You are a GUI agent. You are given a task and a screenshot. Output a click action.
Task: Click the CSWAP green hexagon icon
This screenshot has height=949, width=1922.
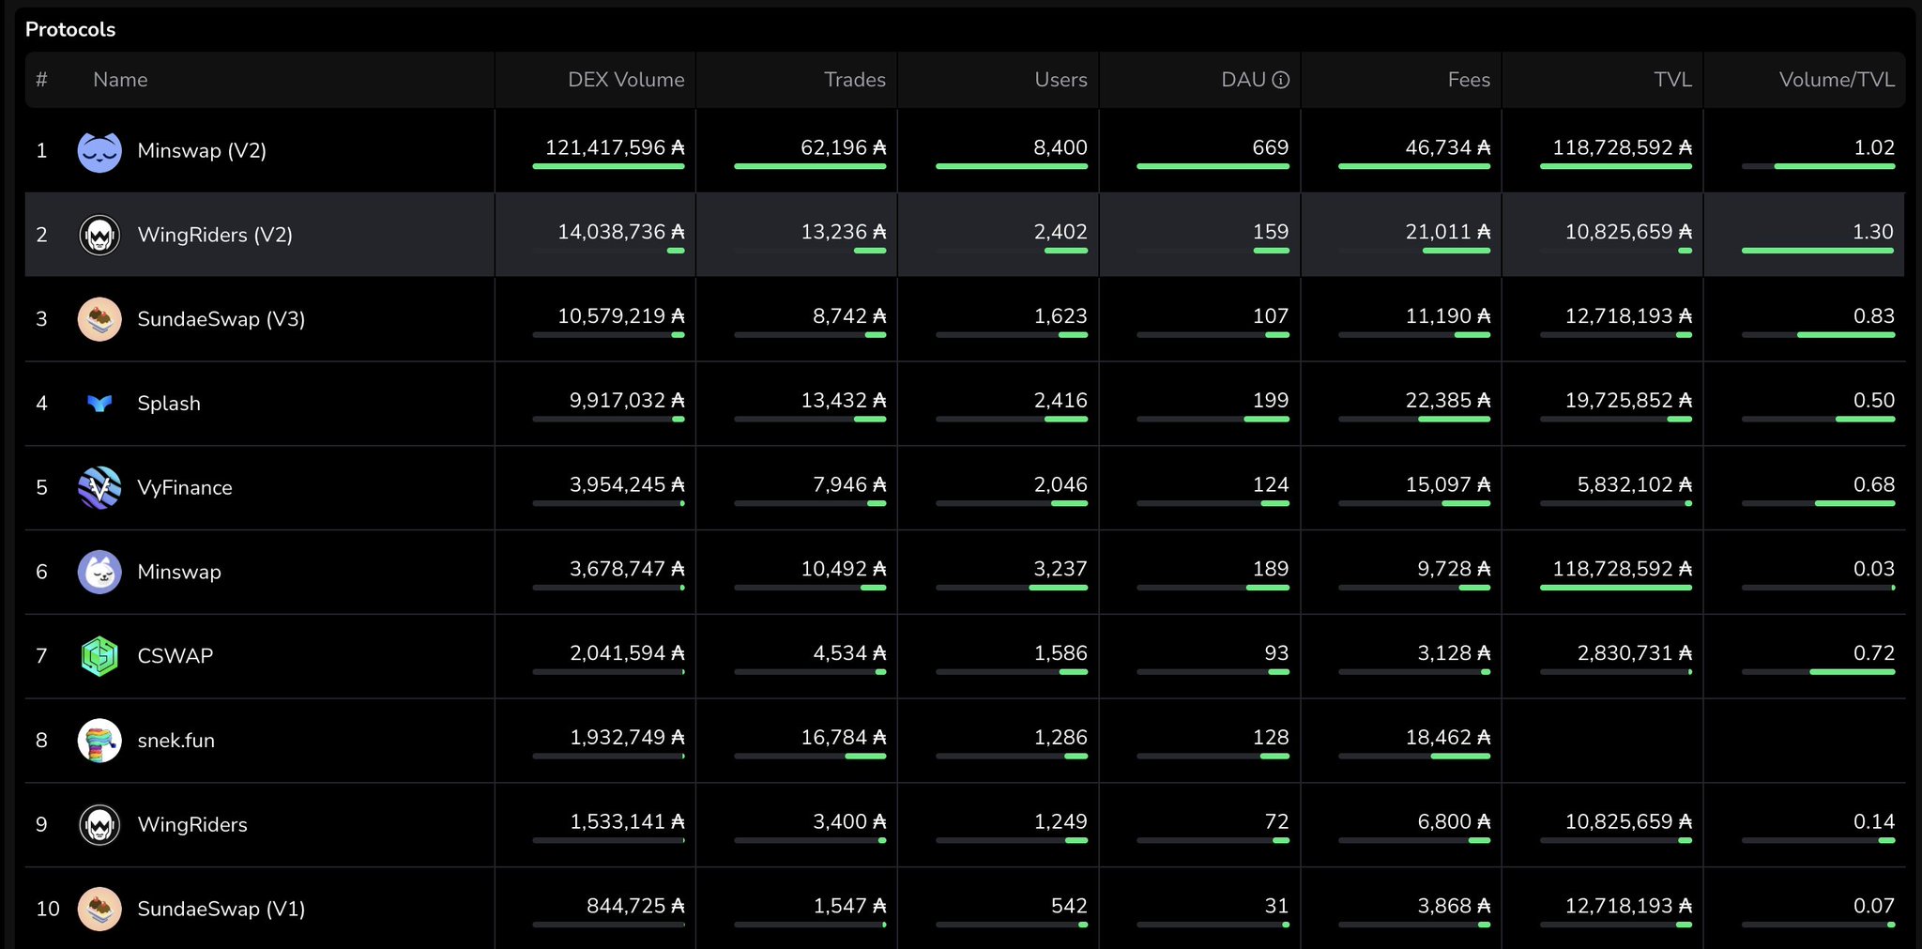click(x=99, y=656)
